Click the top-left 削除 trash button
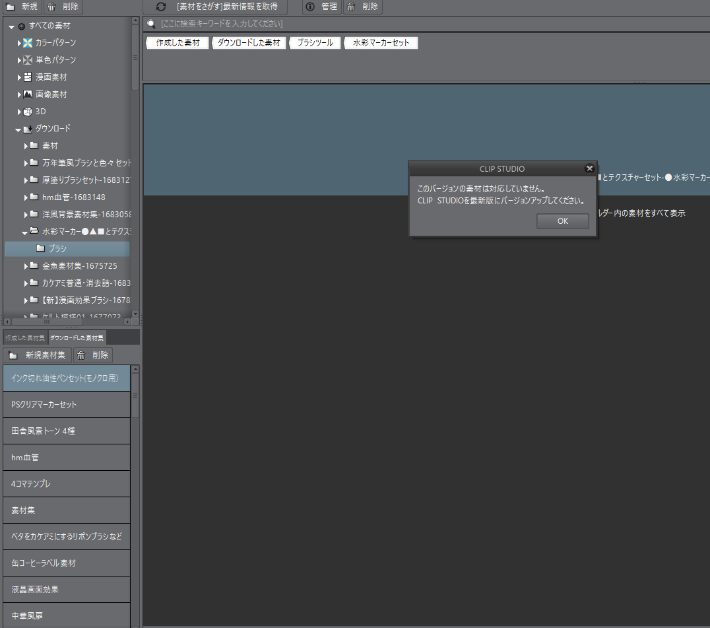The image size is (710, 628). coord(63,7)
